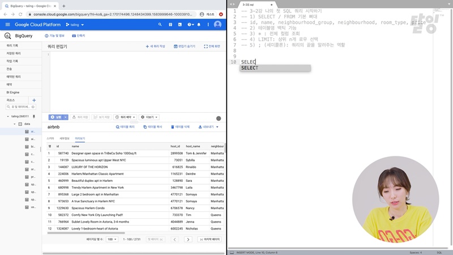Click the table icon next to pr...
The image size is (453, 255).
point(27,177)
